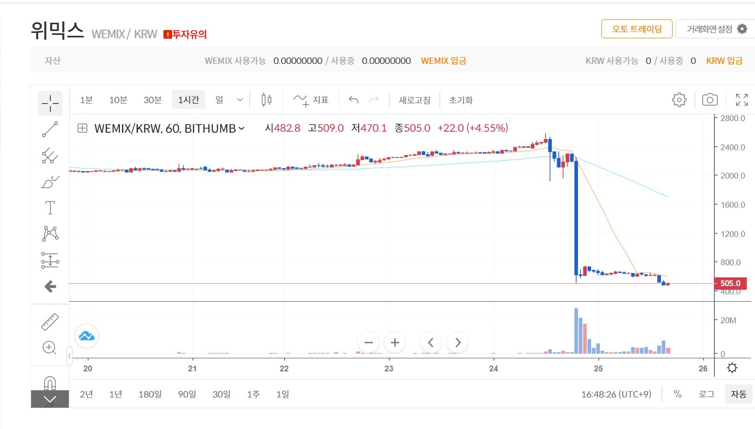
Task: Undo the last chart action
Action: click(x=353, y=100)
